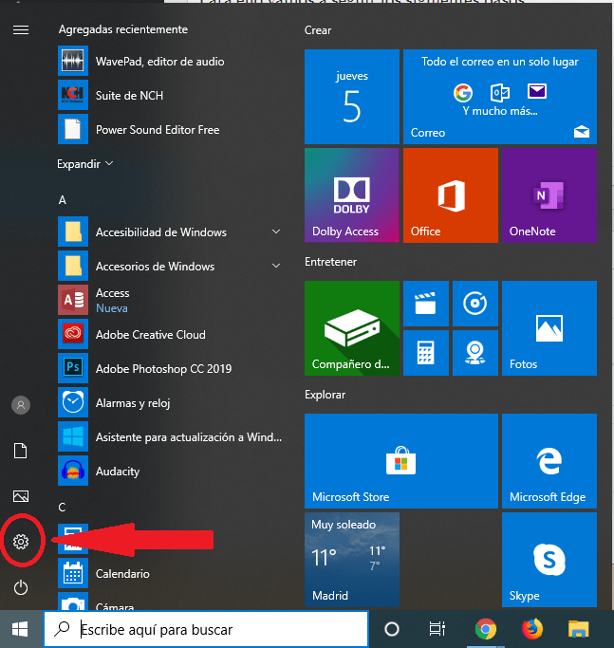Launch Adobe Photoshop CC 2019
The height and width of the screenshot is (648, 614).
click(x=171, y=368)
